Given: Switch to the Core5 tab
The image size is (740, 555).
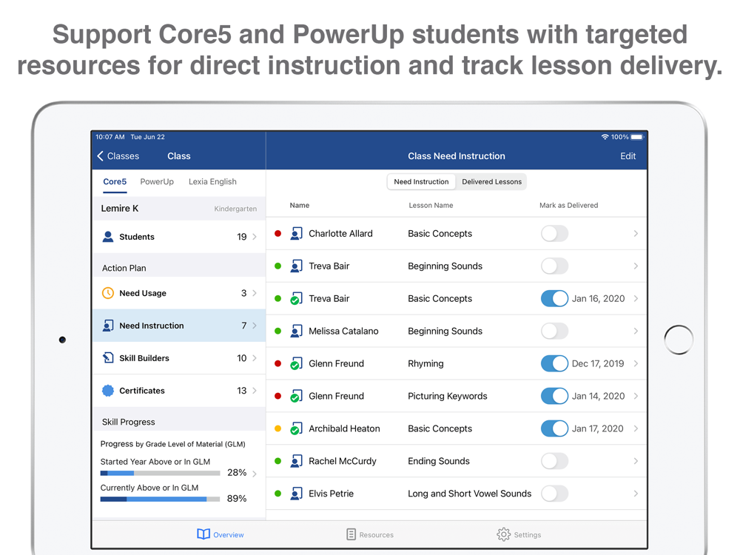Looking at the screenshot, I should pos(115,182).
